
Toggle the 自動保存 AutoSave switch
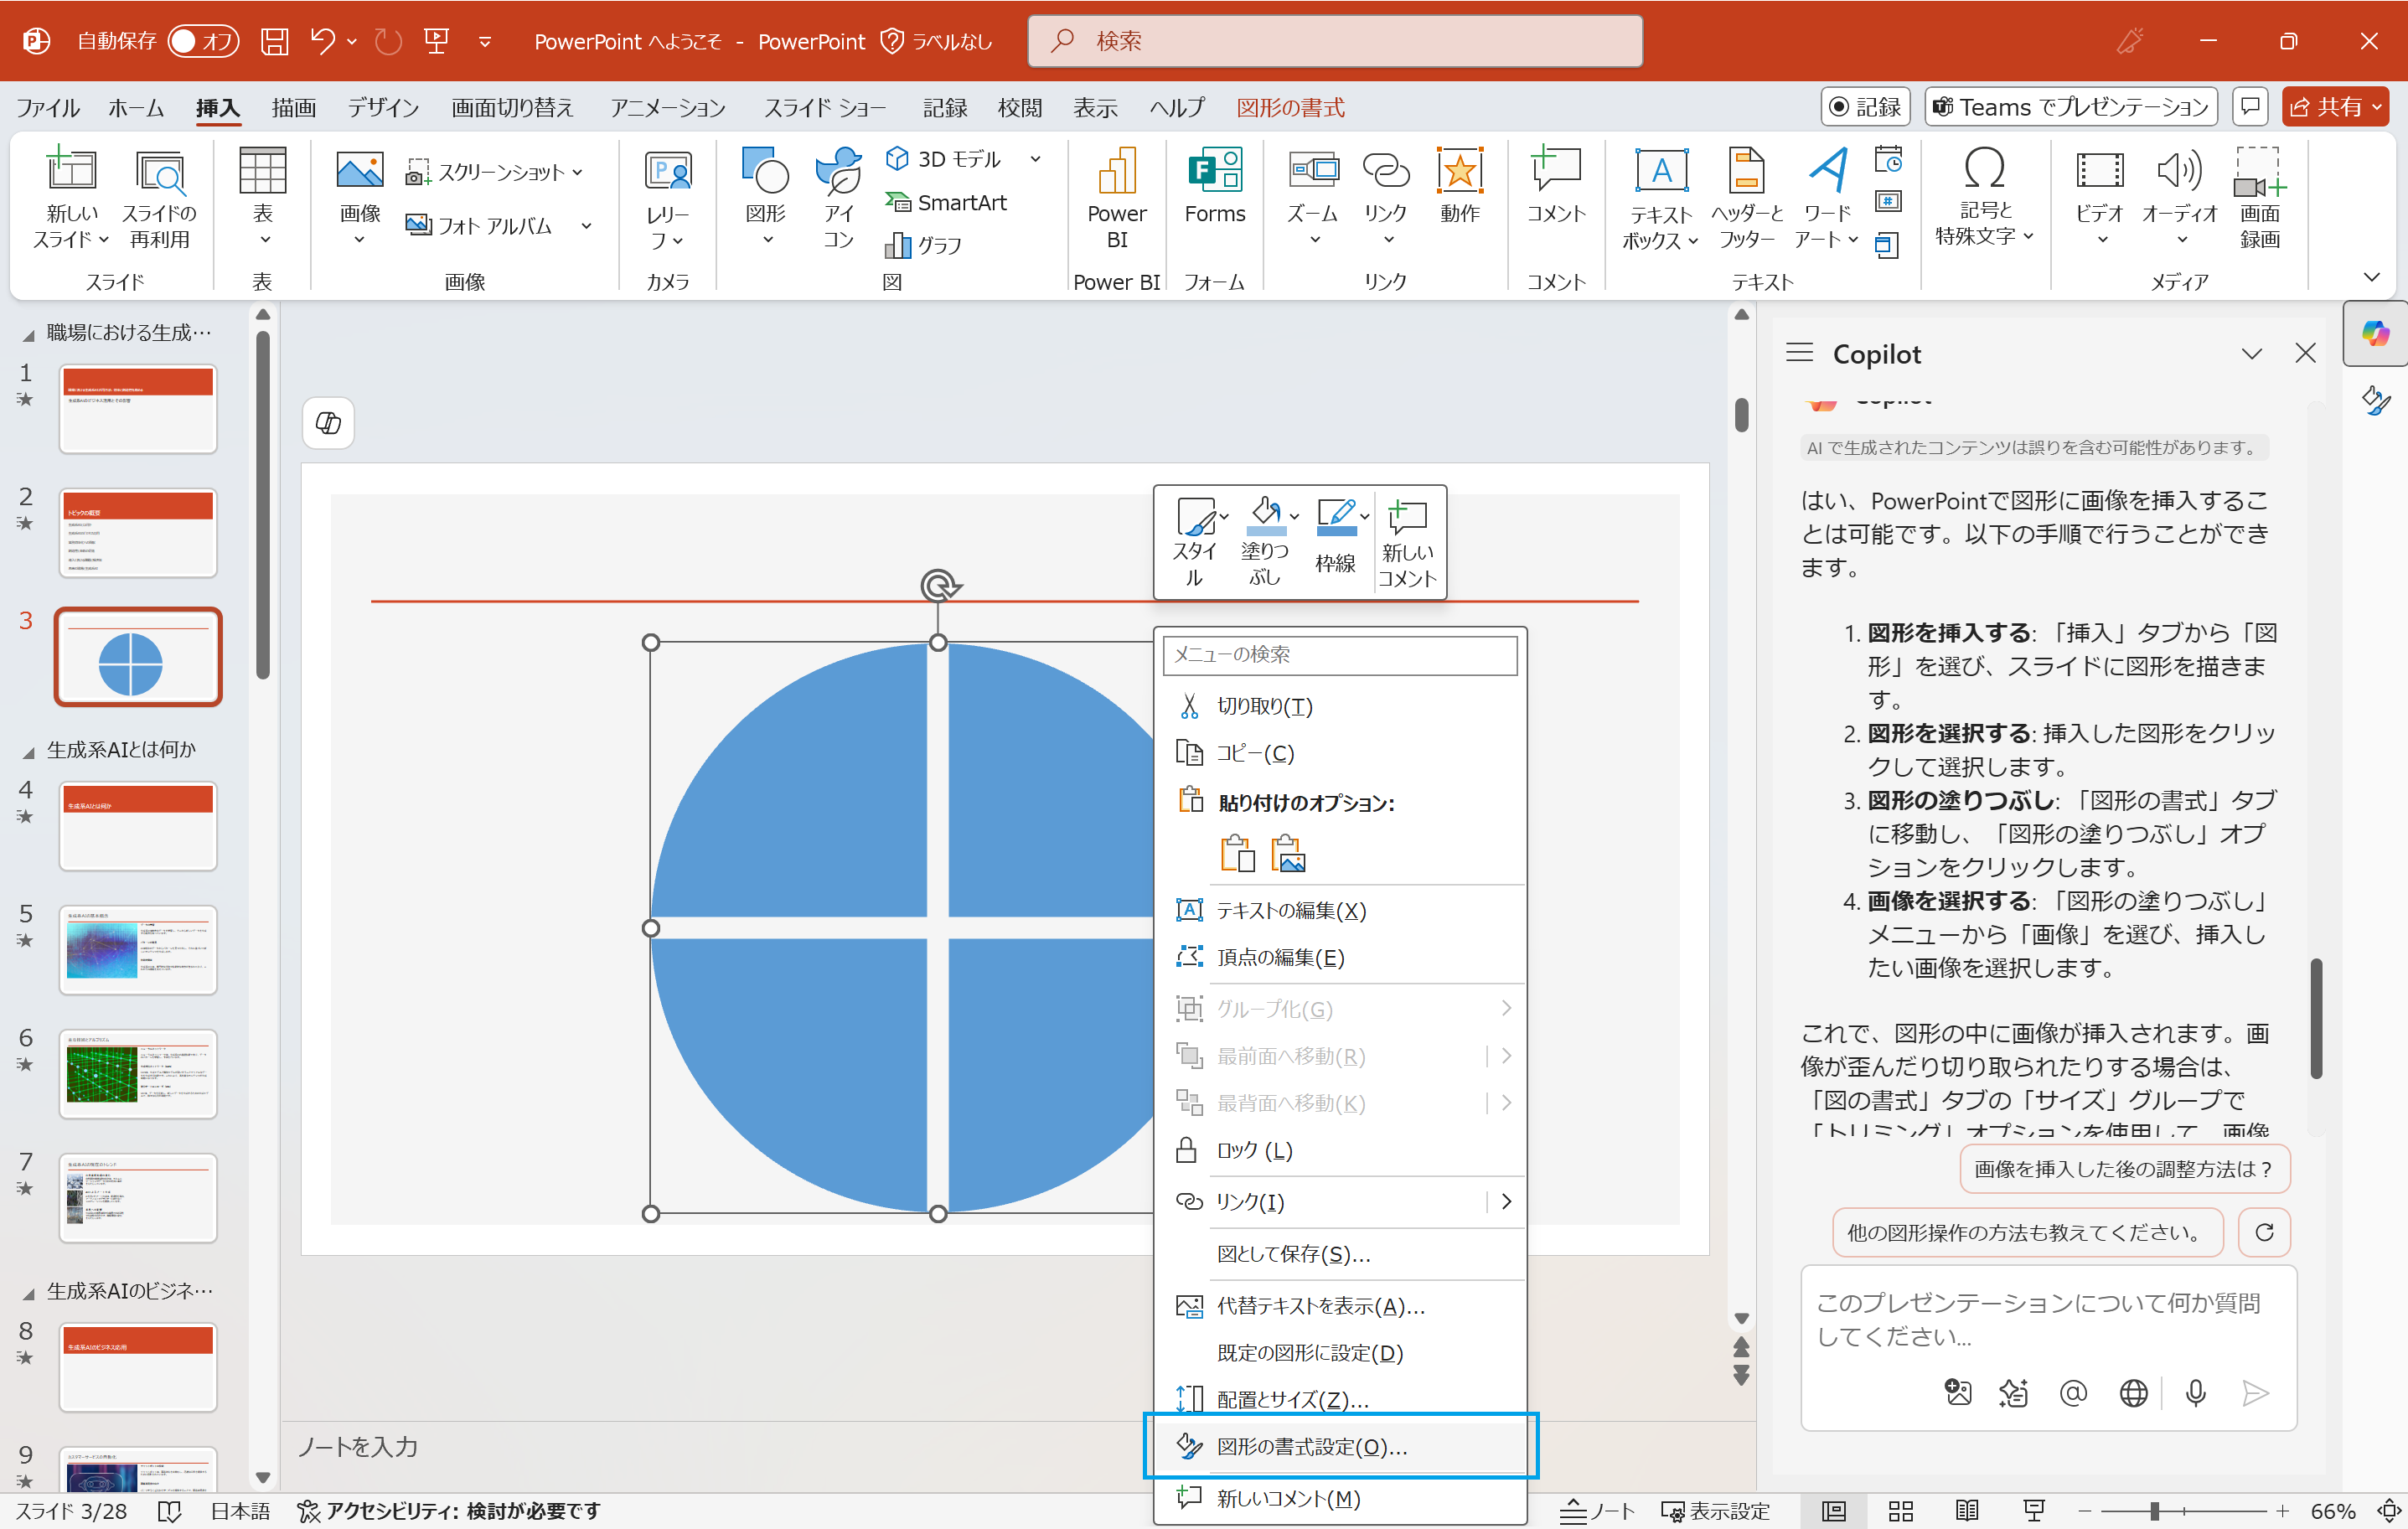coord(203,41)
